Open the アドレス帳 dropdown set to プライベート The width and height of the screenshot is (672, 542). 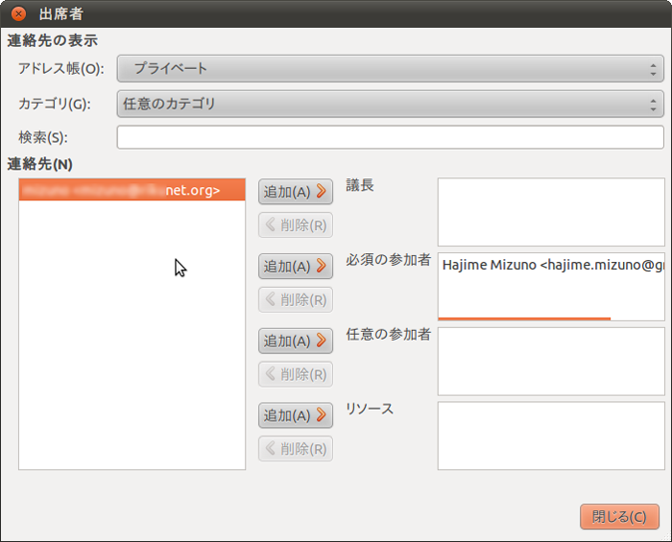click(390, 68)
